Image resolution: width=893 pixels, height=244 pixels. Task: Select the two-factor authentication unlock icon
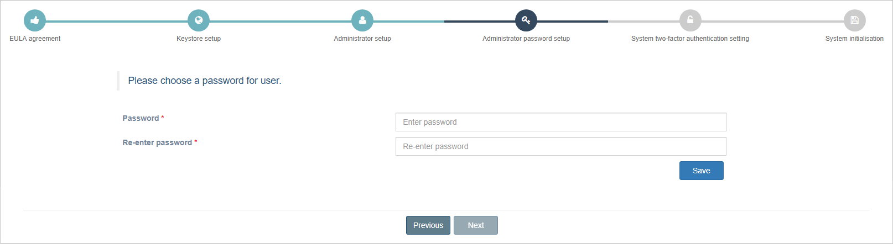click(x=690, y=20)
